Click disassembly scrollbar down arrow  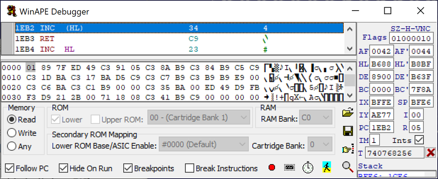tap(350, 48)
